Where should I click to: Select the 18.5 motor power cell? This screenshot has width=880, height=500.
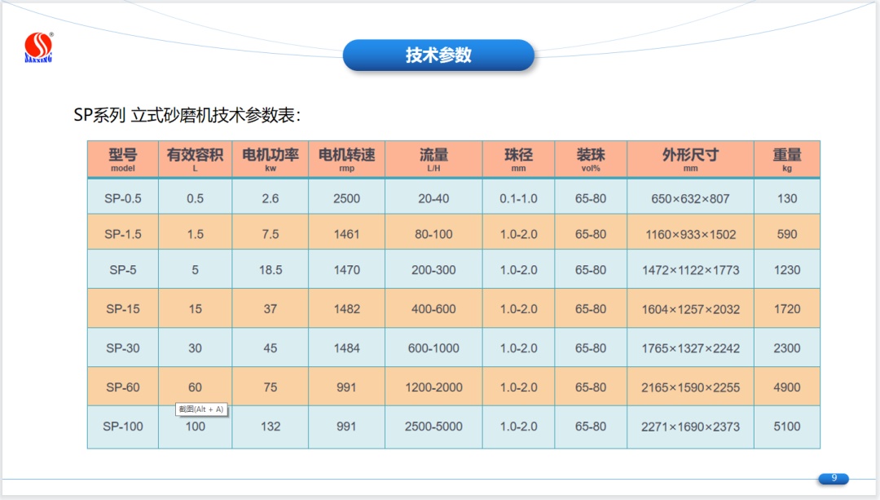pos(271,270)
